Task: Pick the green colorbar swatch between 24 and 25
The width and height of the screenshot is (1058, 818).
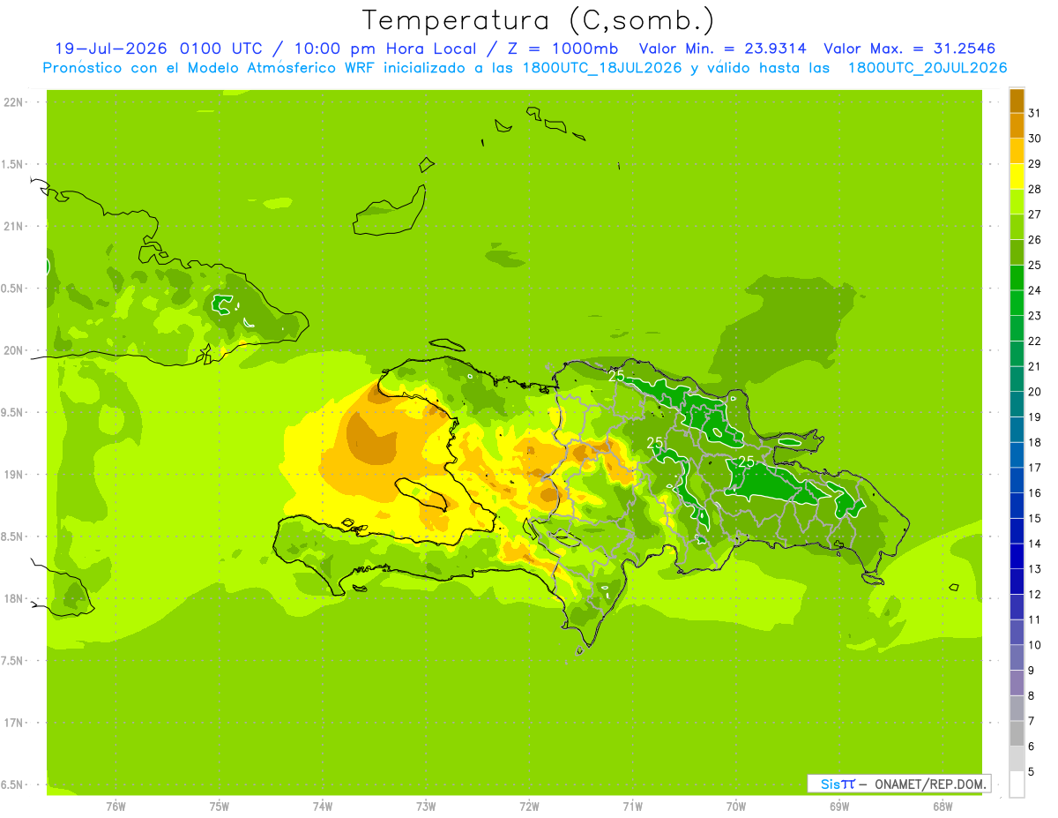Action: tap(1017, 278)
